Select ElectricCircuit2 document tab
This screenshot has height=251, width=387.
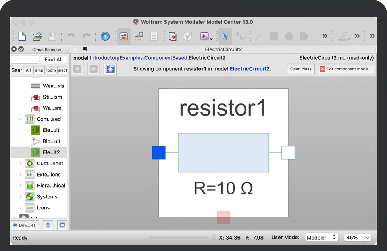point(223,49)
